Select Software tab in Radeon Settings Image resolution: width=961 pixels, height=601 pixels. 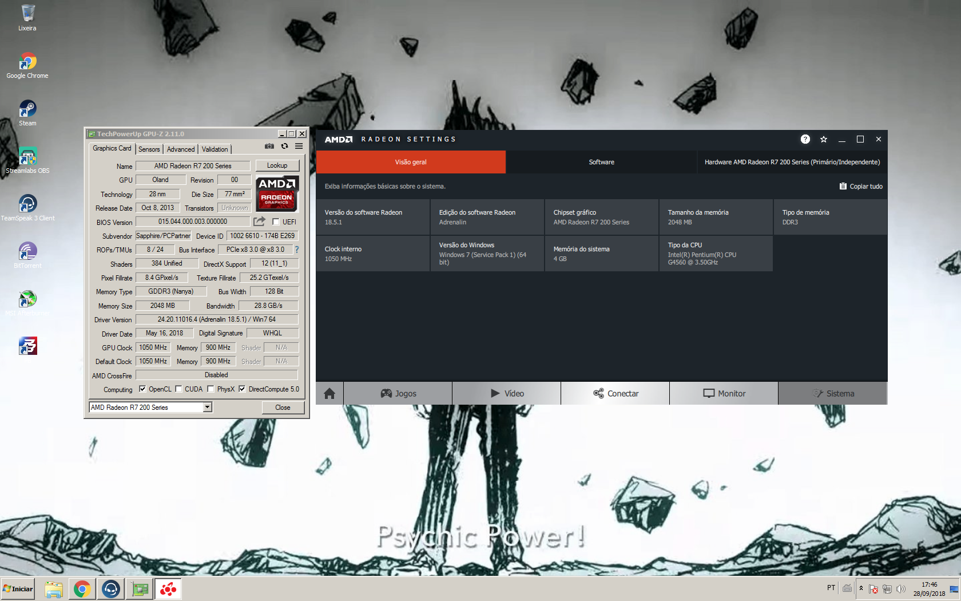602,162
